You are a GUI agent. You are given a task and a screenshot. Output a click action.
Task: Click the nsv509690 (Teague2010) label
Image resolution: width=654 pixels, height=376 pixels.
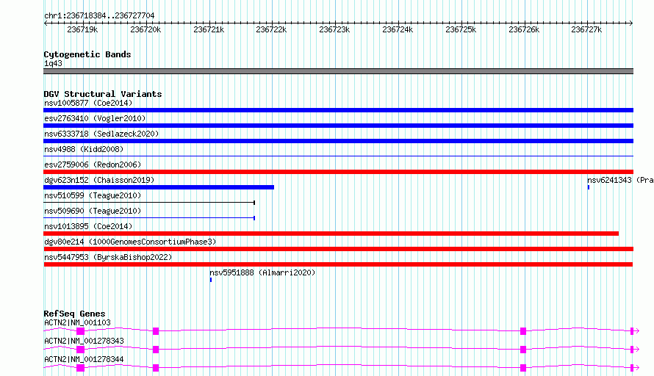click(93, 211)
